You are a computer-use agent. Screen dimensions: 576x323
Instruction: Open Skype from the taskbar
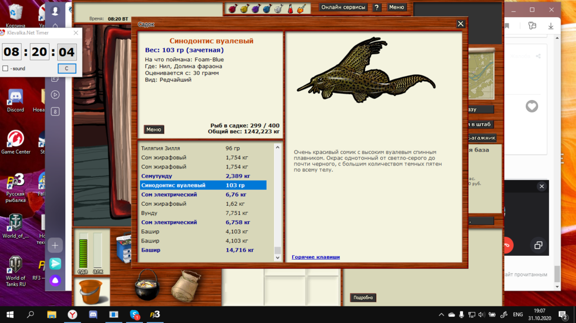tap(134, 314)
